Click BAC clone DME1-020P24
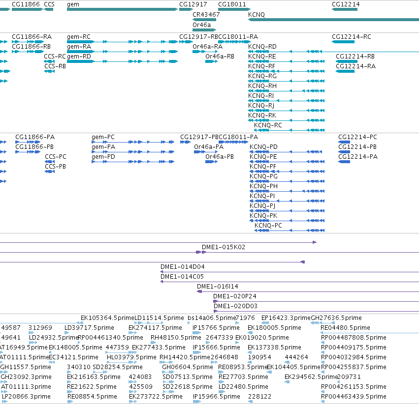The image size is (419, 404). (316, 301)
